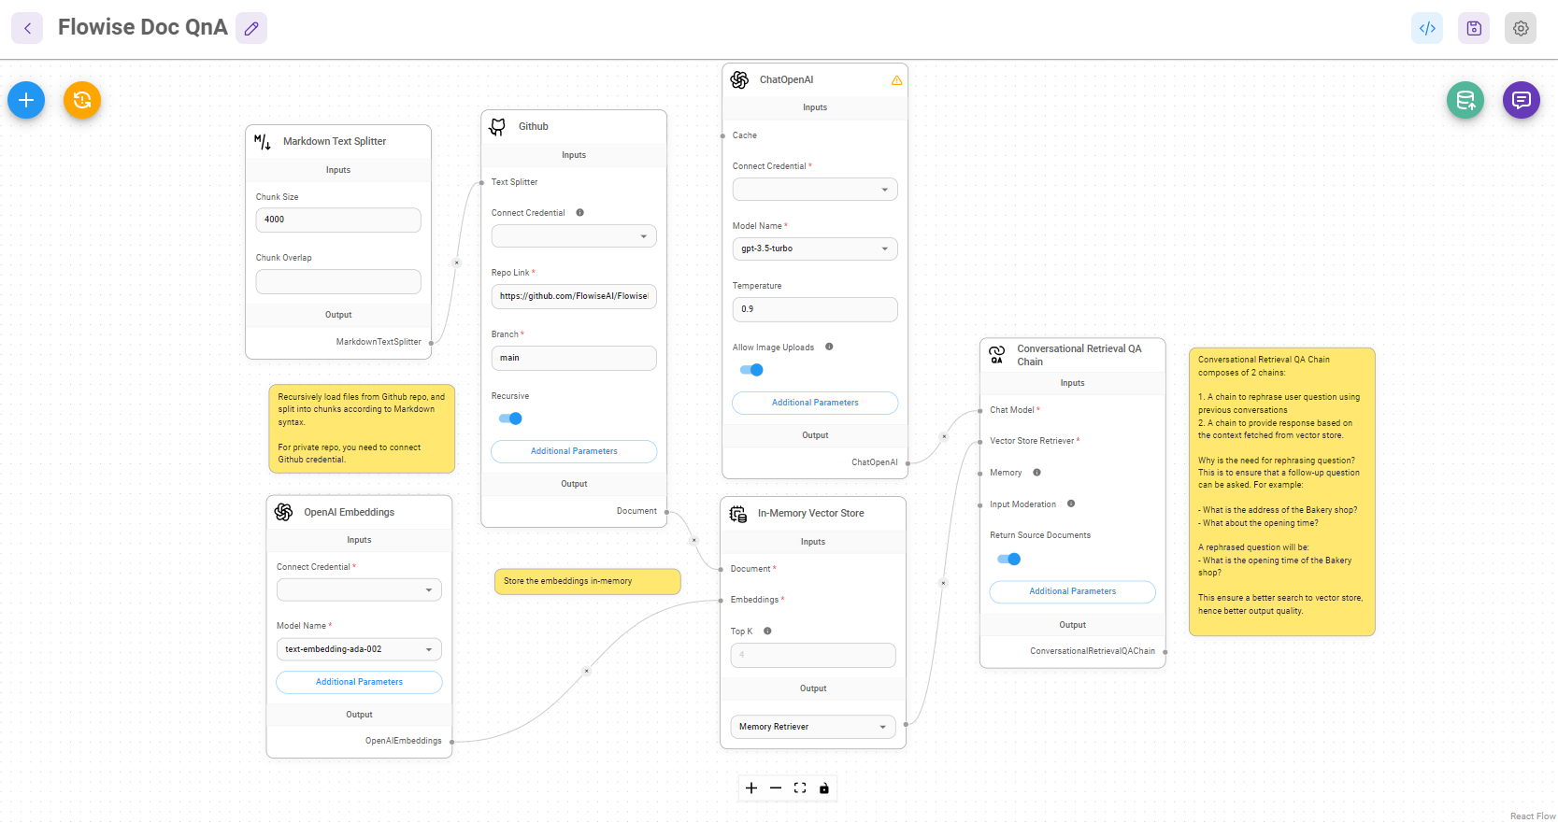Click the OpenAI Embeddings node logo
The image size is (1558, 823).
coord(283,512)
